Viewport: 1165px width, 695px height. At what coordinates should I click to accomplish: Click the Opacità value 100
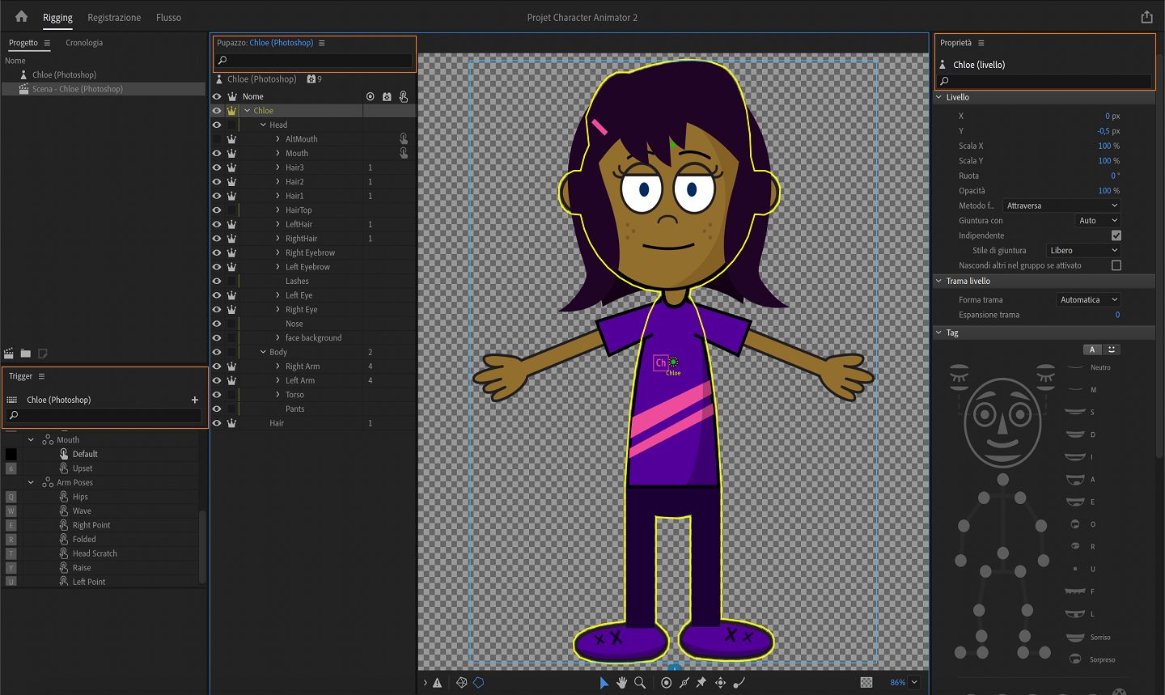coord(1104,191)
